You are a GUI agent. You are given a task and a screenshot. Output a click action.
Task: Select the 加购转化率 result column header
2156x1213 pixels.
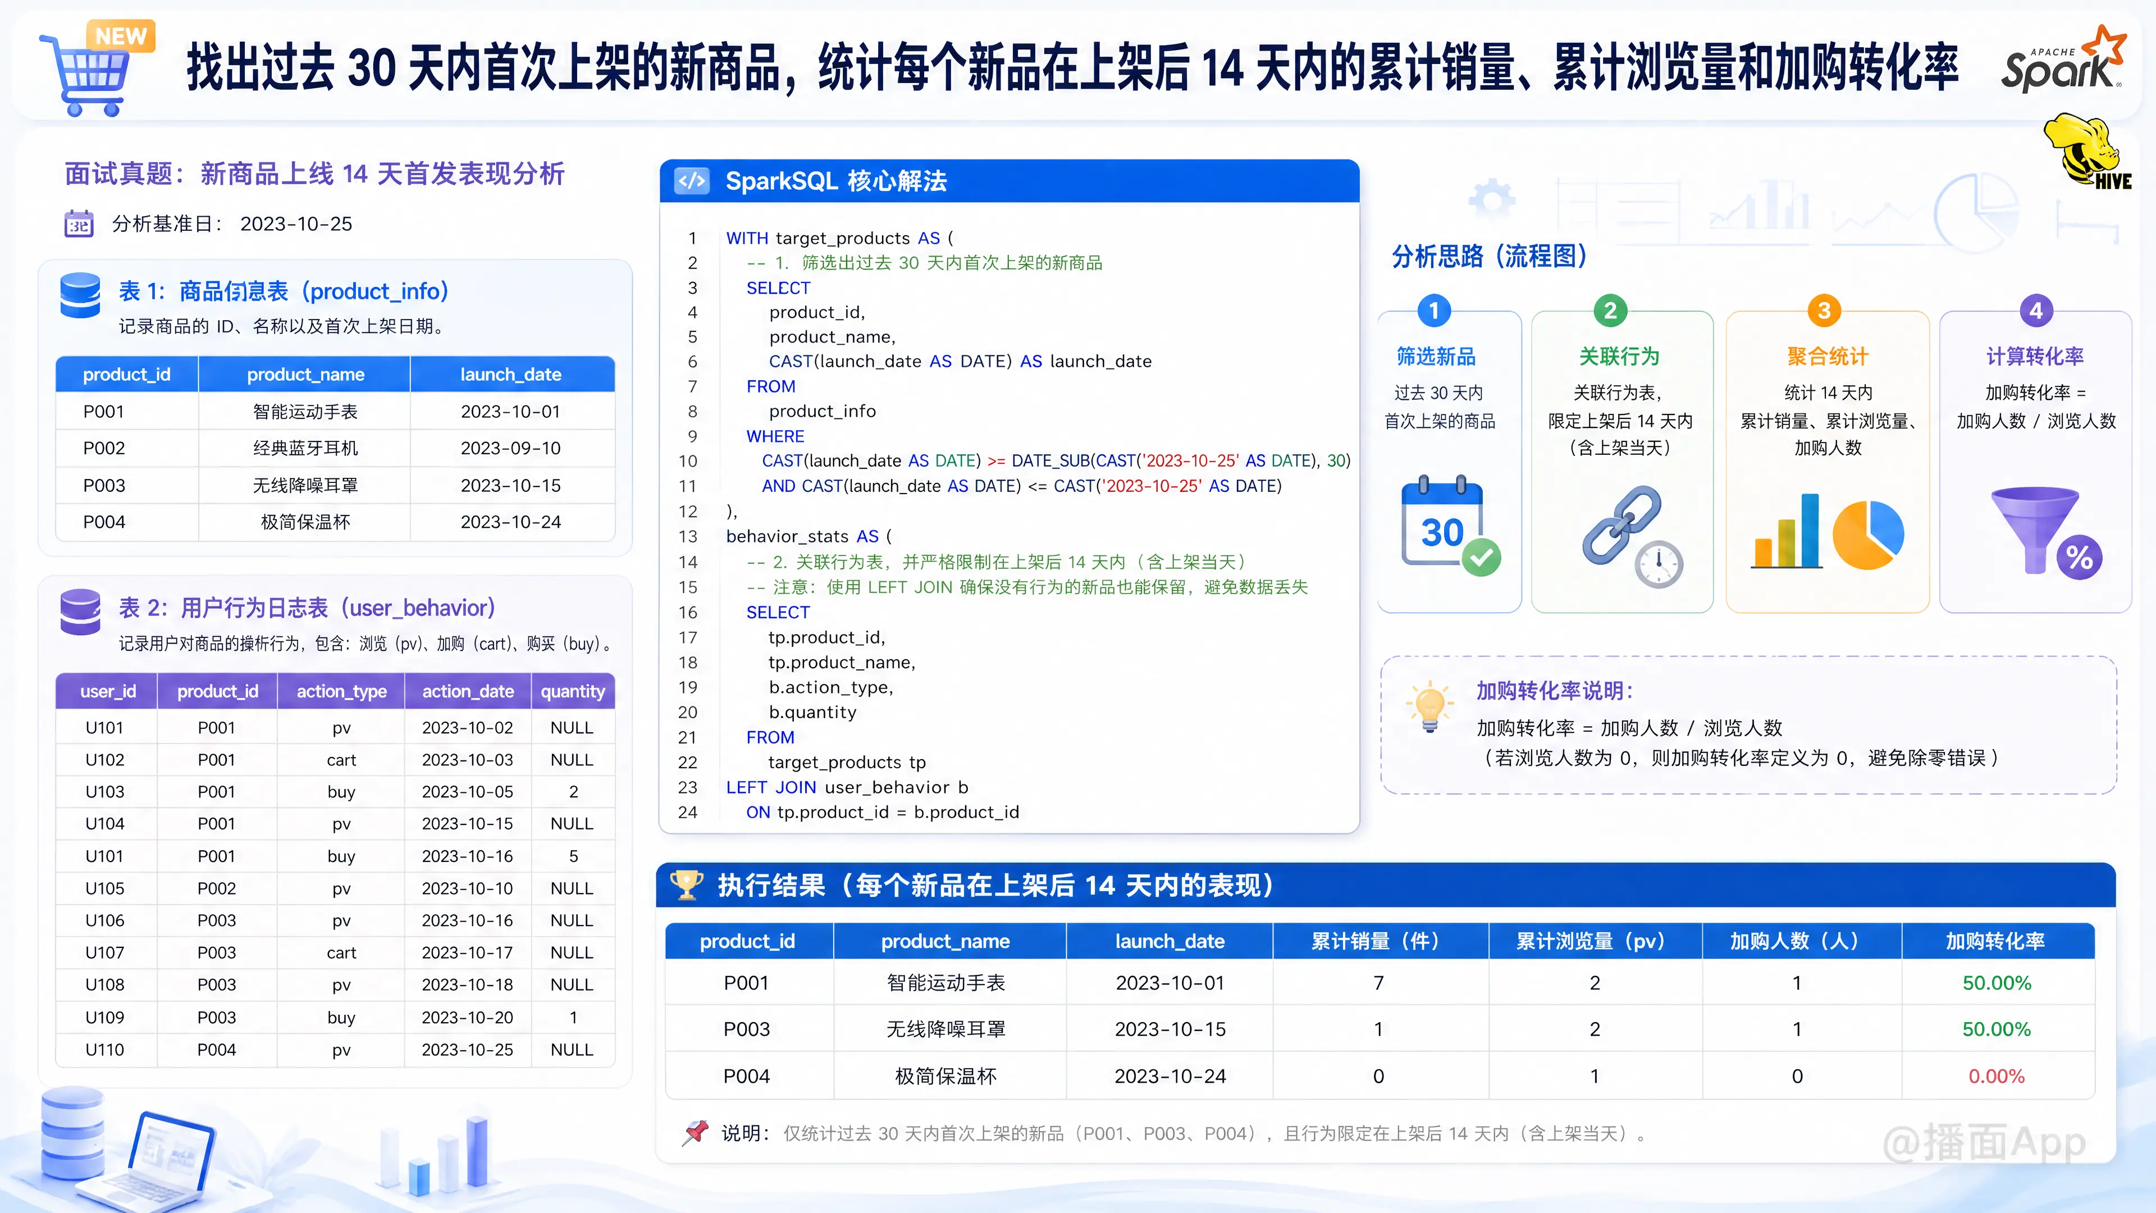tap(1997, 941)
